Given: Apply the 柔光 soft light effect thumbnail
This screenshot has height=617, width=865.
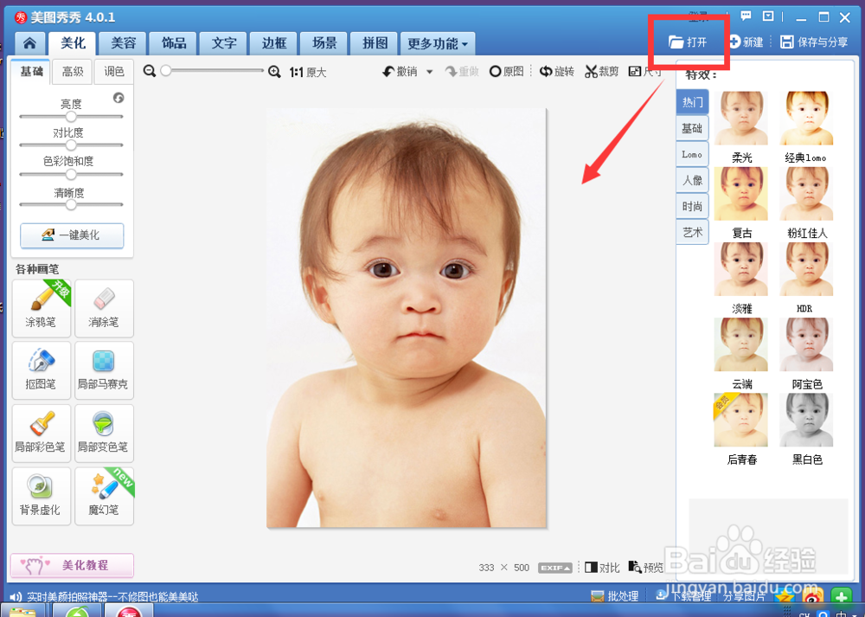Looking at the screenshot, I should 741,118.
